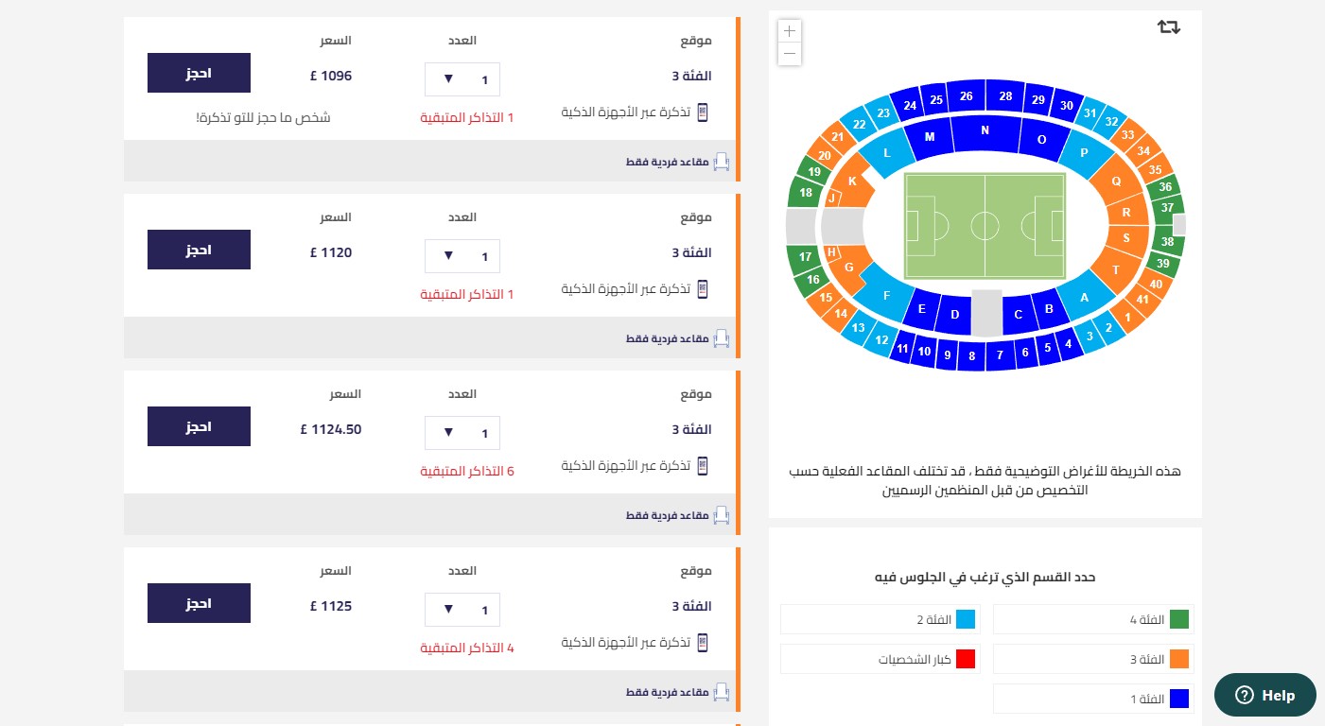Click the seat icon in £1124.50 listing

[x=722, y=514]
